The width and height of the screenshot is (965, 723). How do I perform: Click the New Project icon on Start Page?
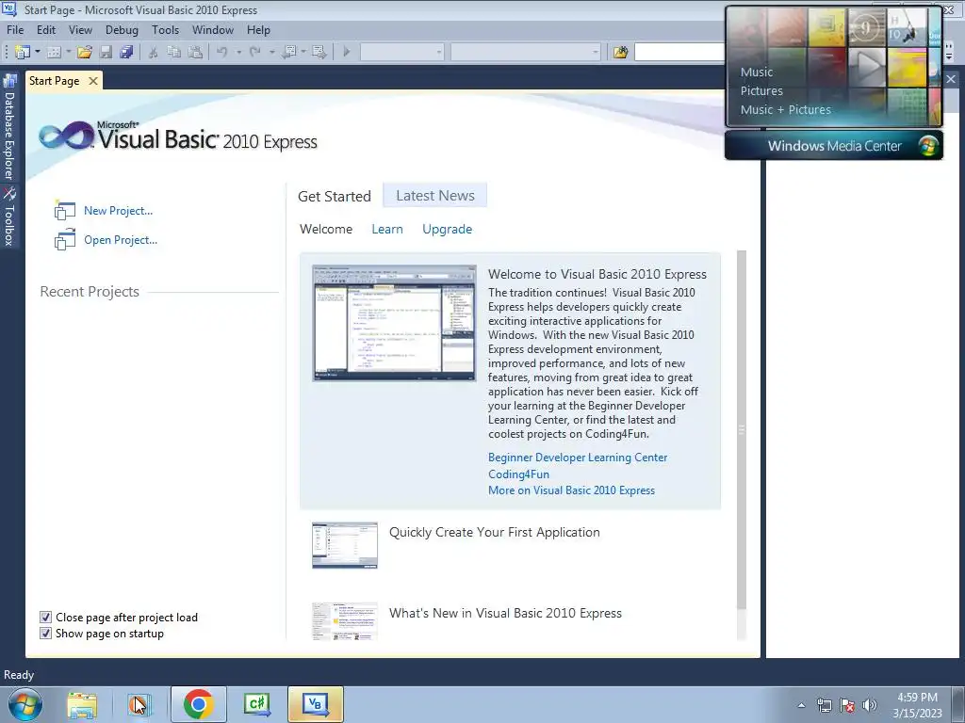(x=65, y=210)
